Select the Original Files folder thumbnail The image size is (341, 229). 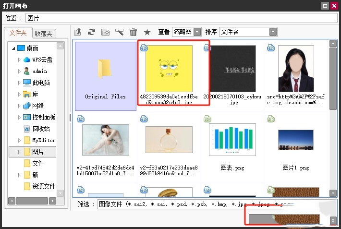[106, 76]
